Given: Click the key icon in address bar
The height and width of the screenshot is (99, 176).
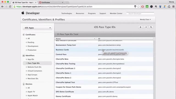Looking at the screenshot, I should point(135,7).
